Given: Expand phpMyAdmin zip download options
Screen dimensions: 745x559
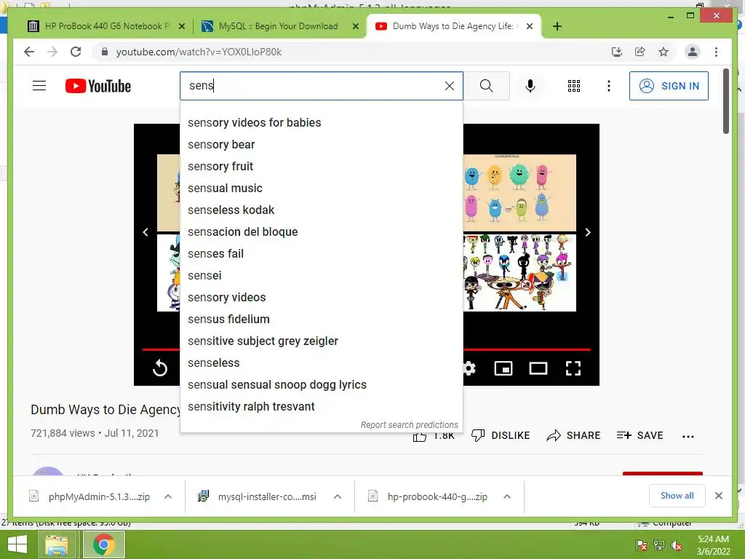Looking at the screenshot, I should [168, 496].
